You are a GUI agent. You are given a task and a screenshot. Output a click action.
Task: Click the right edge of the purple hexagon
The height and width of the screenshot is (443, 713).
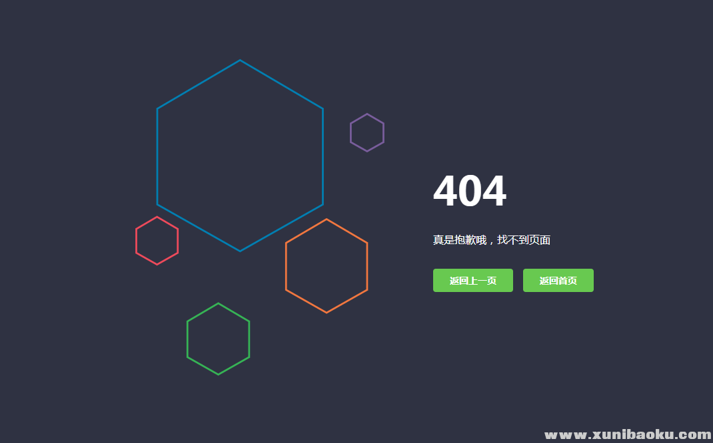click(384, 132)
